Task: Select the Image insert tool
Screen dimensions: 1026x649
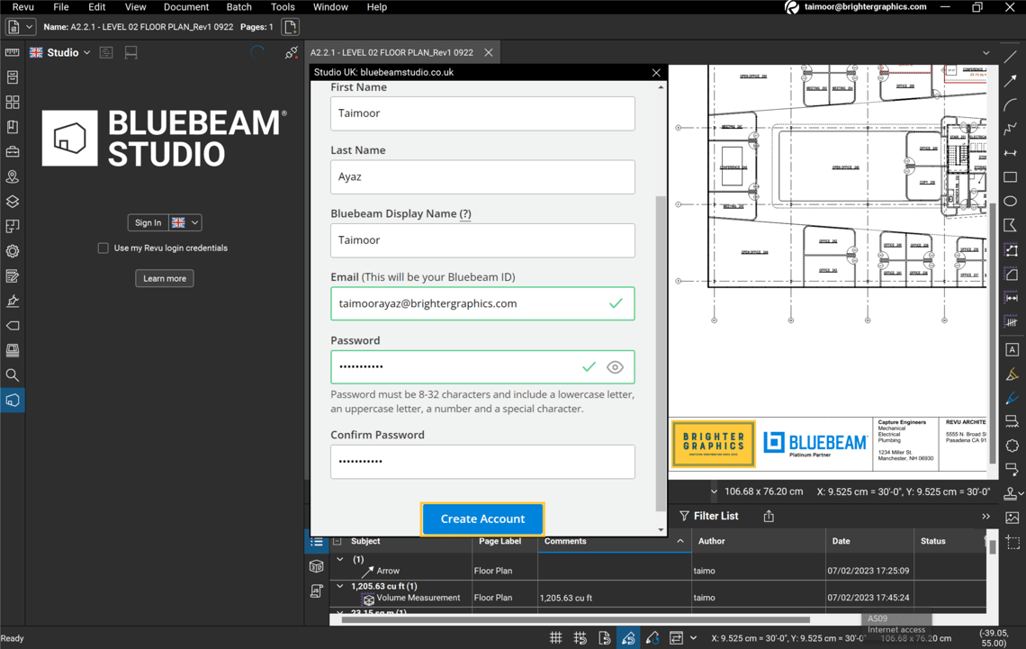Action: (1012, 518)
